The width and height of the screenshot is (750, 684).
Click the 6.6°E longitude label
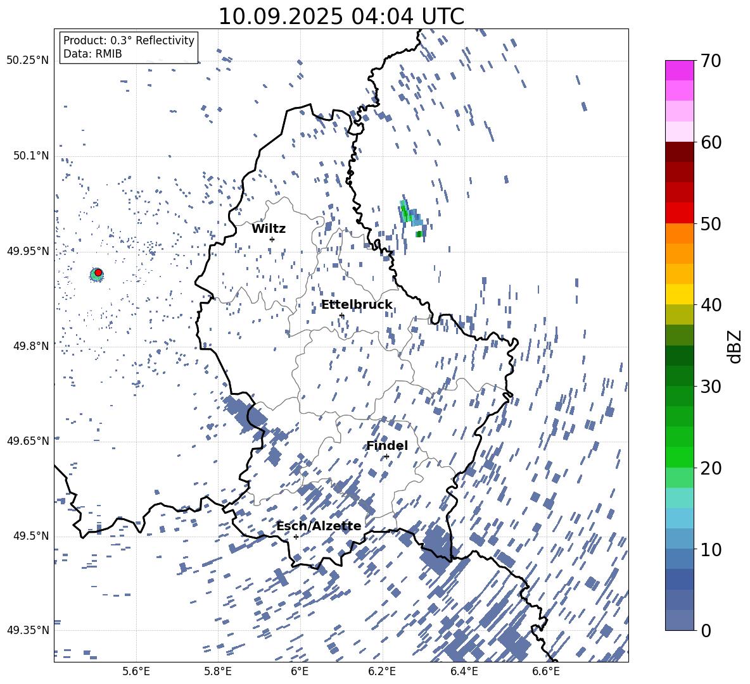546,671
